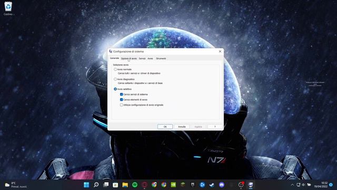The width and height of the screenshot is (337, 190).
Task: Uncheck Carica servizi di sistema
Action: pyautogui.click(x=122, y=94)
